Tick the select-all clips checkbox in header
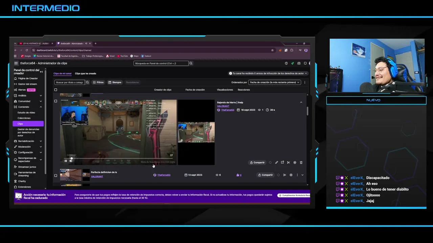Viewport: 433px width, 243px height. 56,90
